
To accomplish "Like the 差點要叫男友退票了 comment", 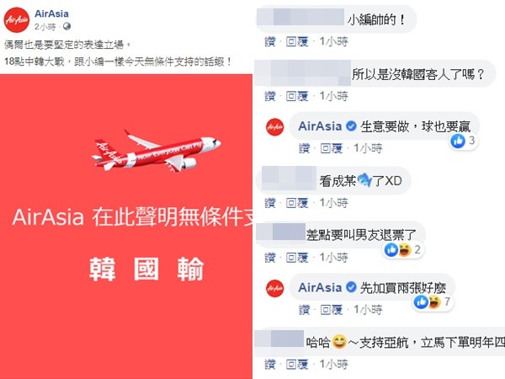I will pos(270,257).
